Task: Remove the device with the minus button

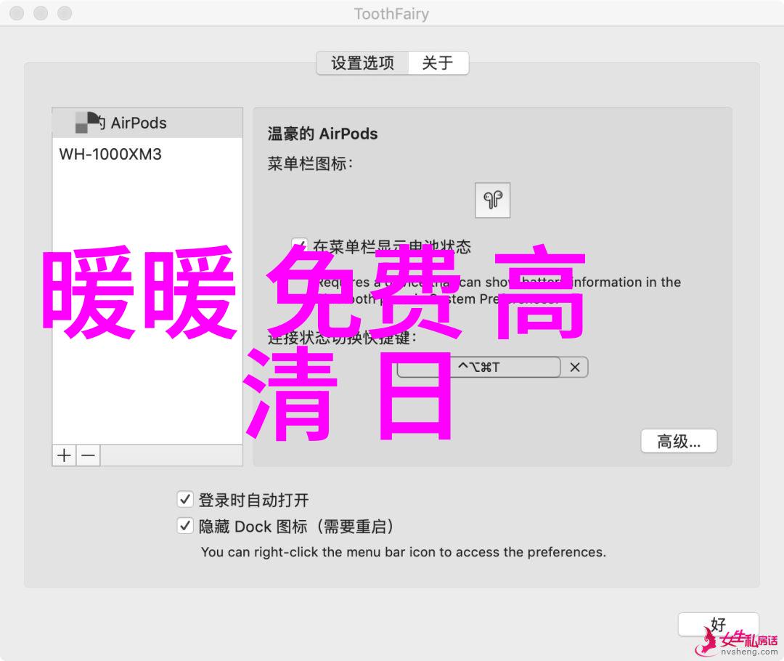Action: 89,455
